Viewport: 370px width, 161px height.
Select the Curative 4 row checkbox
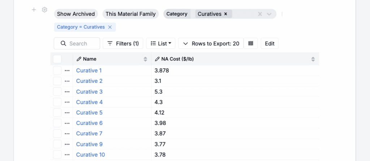57,102
